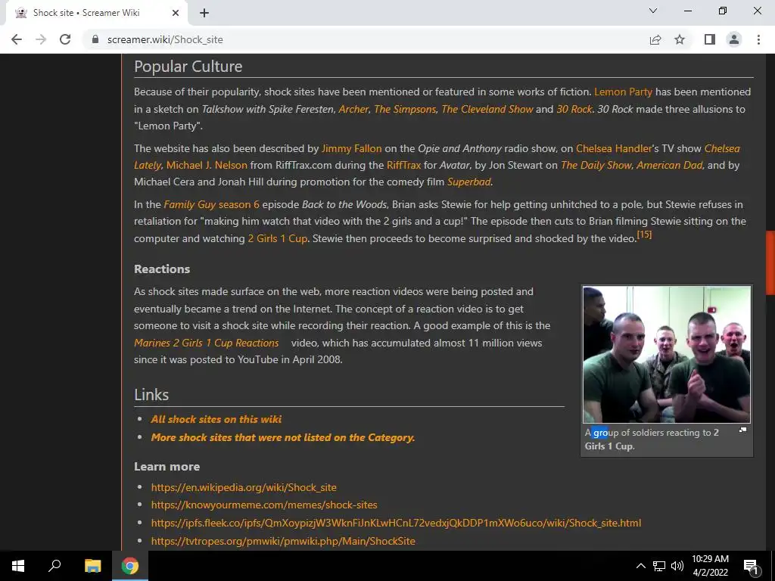Click the Learn more subheading
Viewport: 775px width, 581px height.
167,467
